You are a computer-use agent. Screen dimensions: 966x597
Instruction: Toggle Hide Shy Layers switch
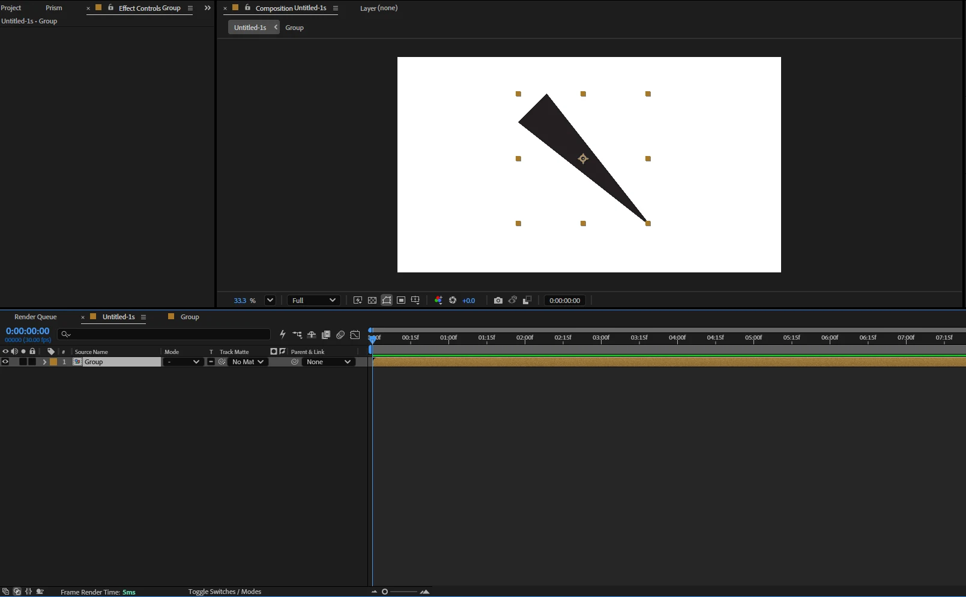tap(312, 335)
